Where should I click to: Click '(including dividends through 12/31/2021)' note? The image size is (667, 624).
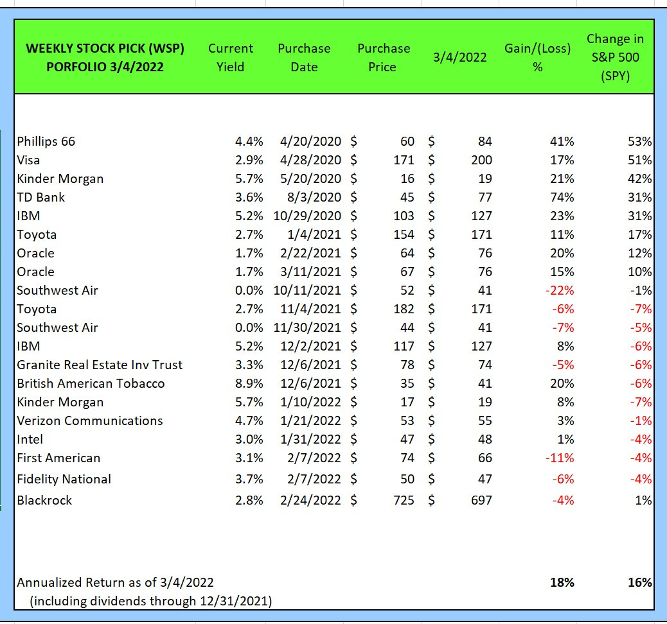point(150,601)
